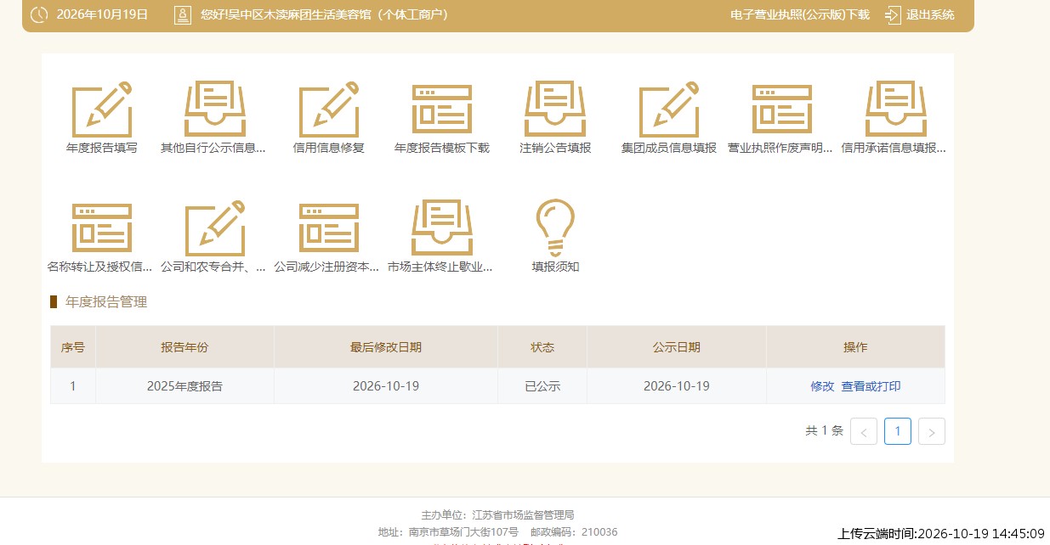1050x545 pixels.
Task: Open 查看或打印 for 2025年度报告
Action: (x=871, y=386)
